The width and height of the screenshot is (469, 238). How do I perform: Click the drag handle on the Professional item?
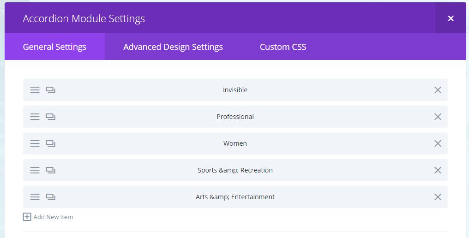click(x=35, y=117)
